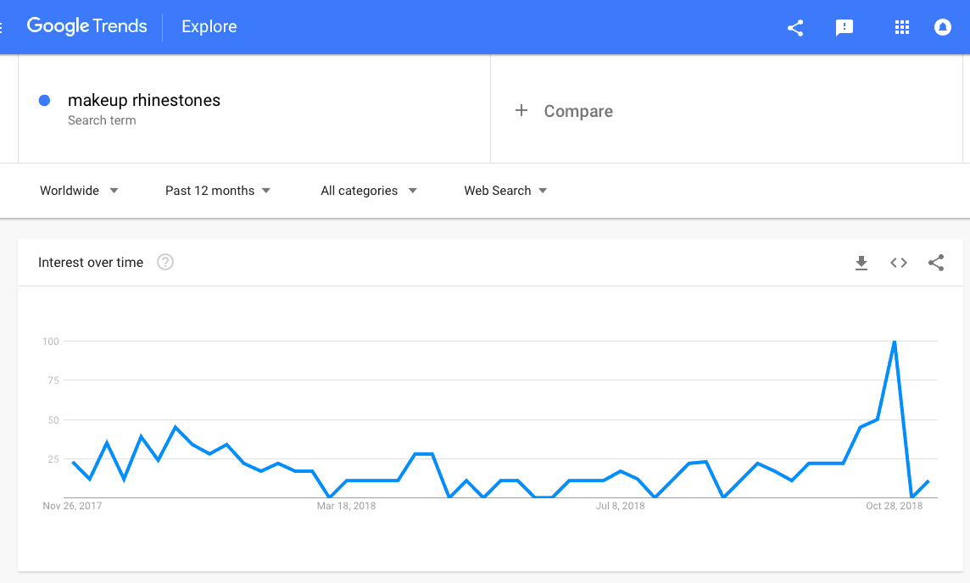
Task: Open the Past 12 months time range dropdown
Action: point(218,191)
